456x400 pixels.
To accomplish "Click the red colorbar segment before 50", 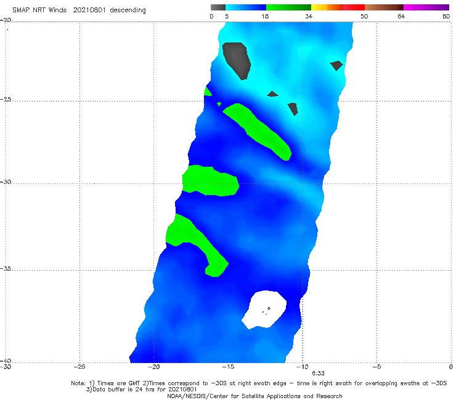I will (354, 7).
